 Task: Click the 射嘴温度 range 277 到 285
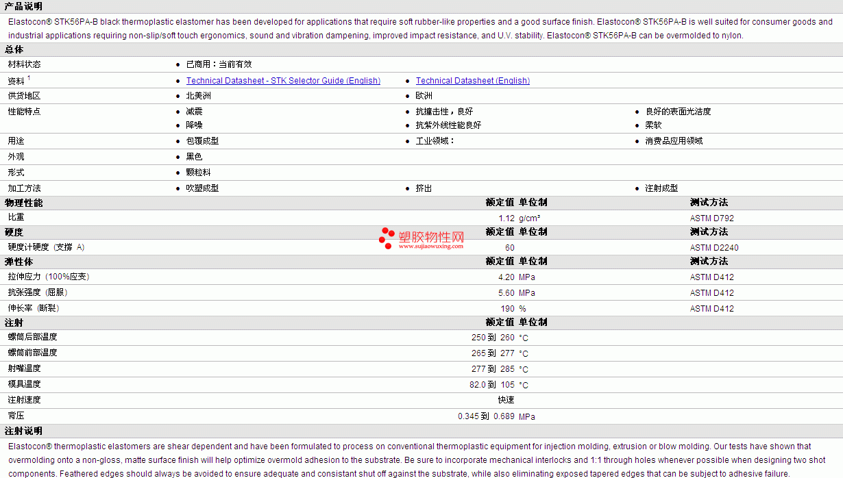(493, 369)
